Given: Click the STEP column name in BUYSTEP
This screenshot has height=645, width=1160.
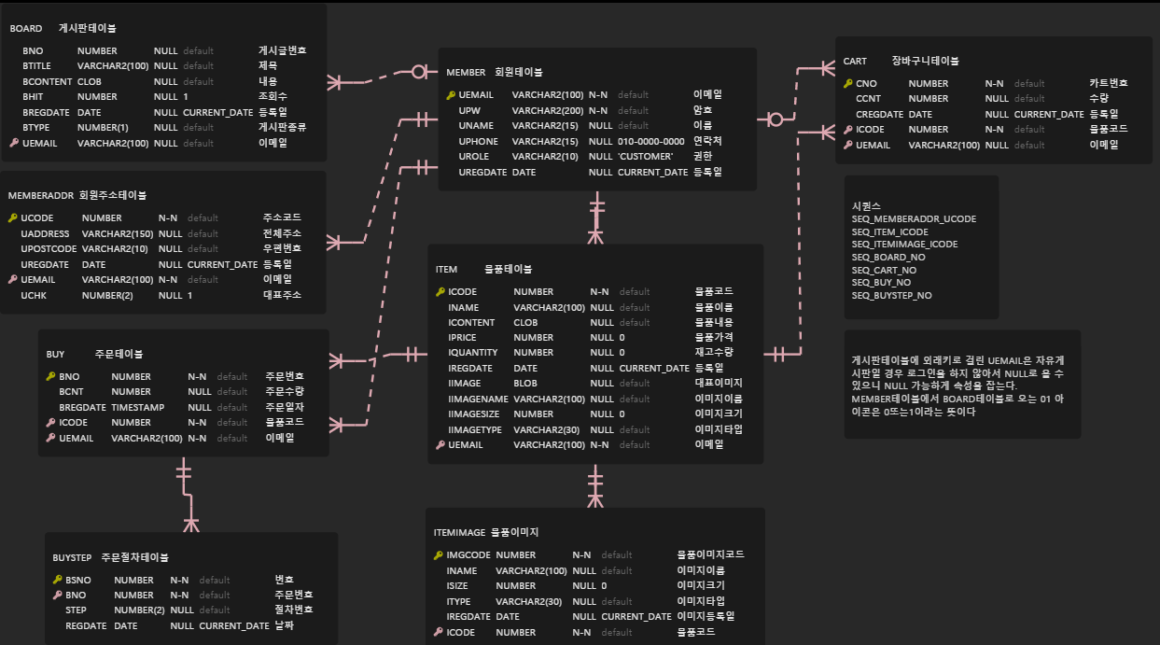Looking at the screenshot, I should [x=76, y=610].
